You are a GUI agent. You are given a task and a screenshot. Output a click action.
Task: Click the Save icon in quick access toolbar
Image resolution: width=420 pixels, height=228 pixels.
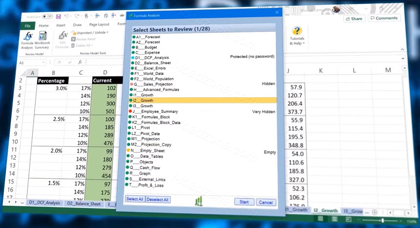pyautogui.click(x=59, y=17)
